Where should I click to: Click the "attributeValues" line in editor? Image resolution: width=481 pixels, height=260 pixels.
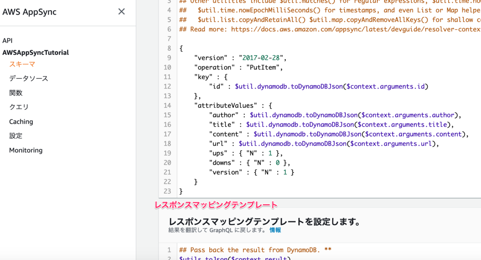[x=233, y=105]
